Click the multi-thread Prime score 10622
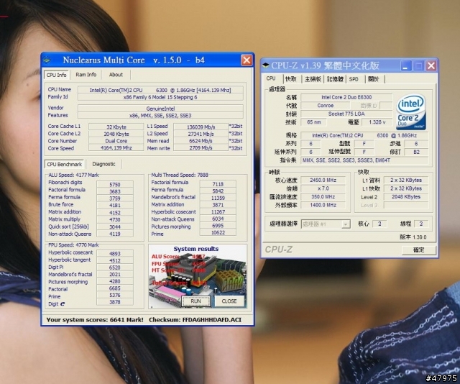The image size is (460, 384). tap(218, 232)
